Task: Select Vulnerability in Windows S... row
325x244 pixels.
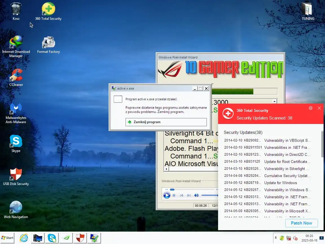Action: (x=267, y=190)
